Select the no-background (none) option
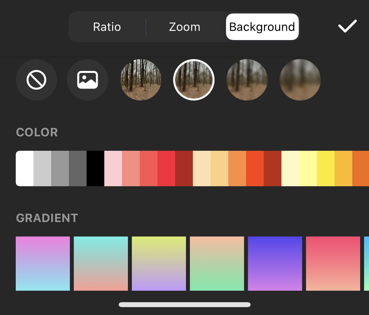 pos(36,80)
